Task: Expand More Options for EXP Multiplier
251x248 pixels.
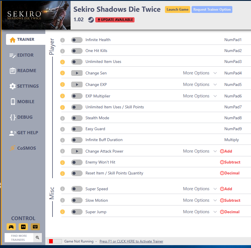Action: tap(200, 96)
